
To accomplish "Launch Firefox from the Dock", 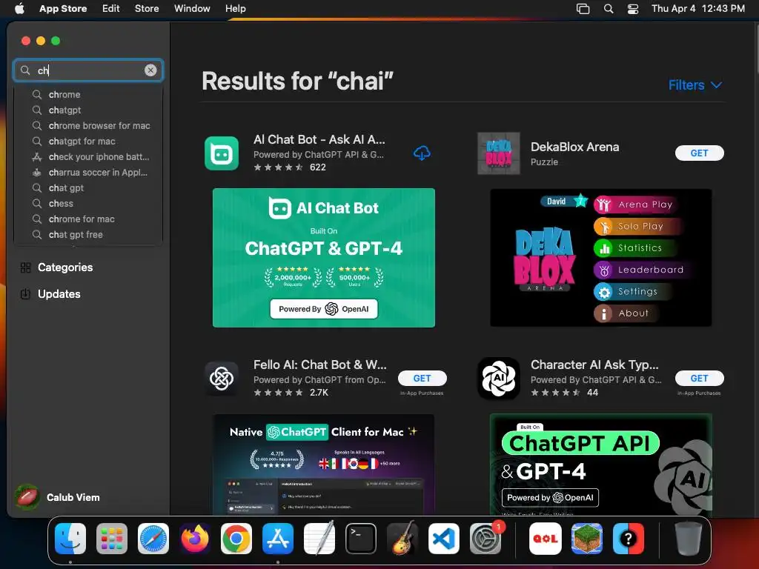I will pyautogui.click(x=195, y=539).
